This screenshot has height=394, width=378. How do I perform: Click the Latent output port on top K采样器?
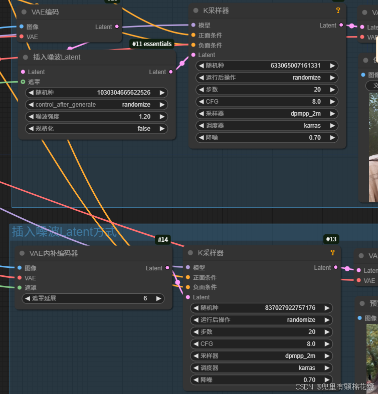(x=341, y=25)
